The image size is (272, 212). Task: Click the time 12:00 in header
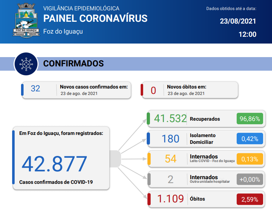point(247,34)
